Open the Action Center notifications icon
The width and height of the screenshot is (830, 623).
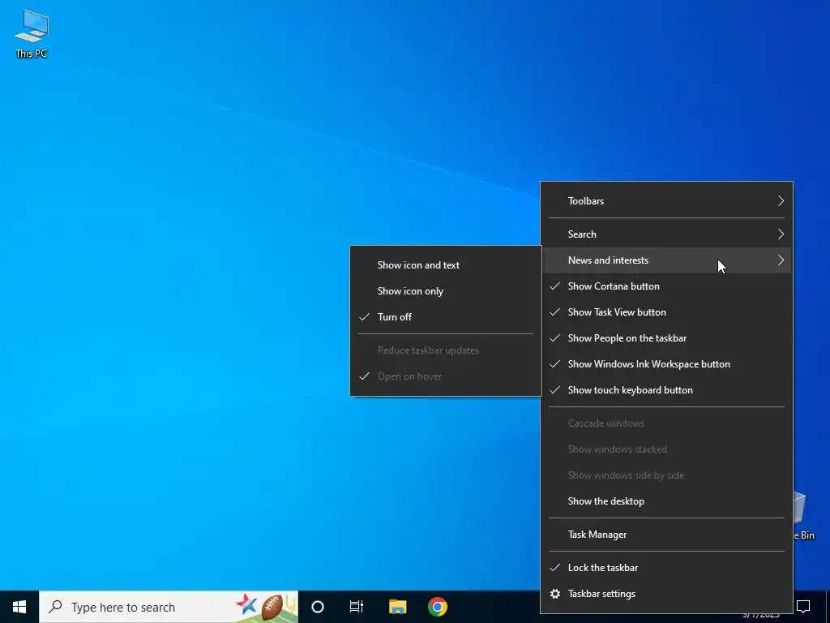pos(803,607)
